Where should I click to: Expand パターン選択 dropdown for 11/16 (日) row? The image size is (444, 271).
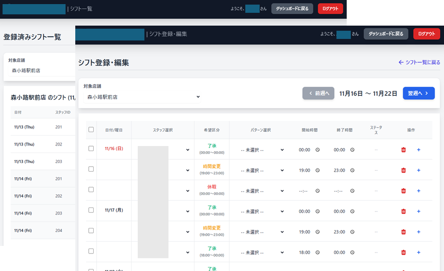click(262, 150)
